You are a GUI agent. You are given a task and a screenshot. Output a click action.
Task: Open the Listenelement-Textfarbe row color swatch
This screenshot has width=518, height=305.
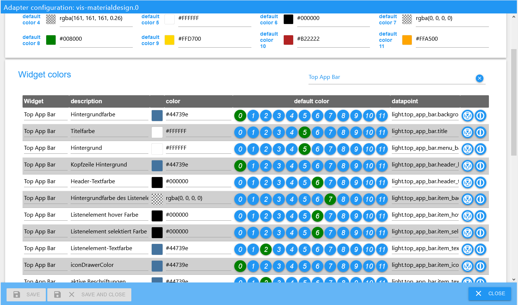pyautogui.click(x=157, y=249)
